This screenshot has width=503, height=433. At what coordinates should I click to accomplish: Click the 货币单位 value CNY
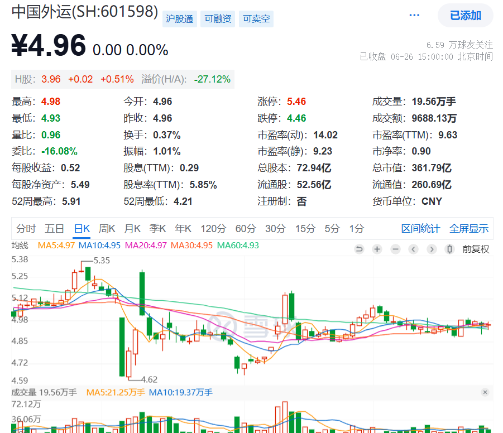432,201
